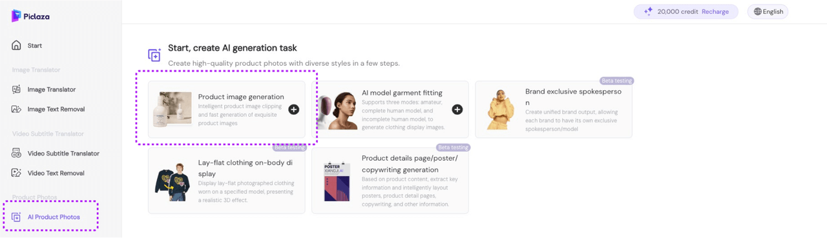The height and width of the screenshot is (238, 827).
Task: Click plus icon on Product image generation
Action: point(293,110)
